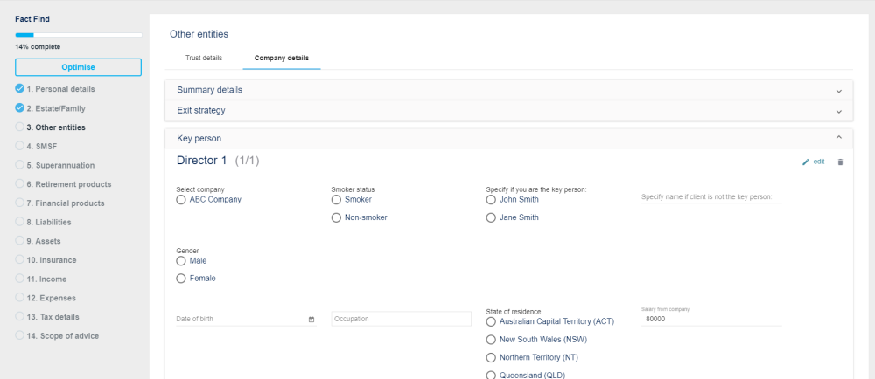This screenshot has width=875, height=379.
Task: Switch to the Trust details tab
Action: [x=204, y=59]
